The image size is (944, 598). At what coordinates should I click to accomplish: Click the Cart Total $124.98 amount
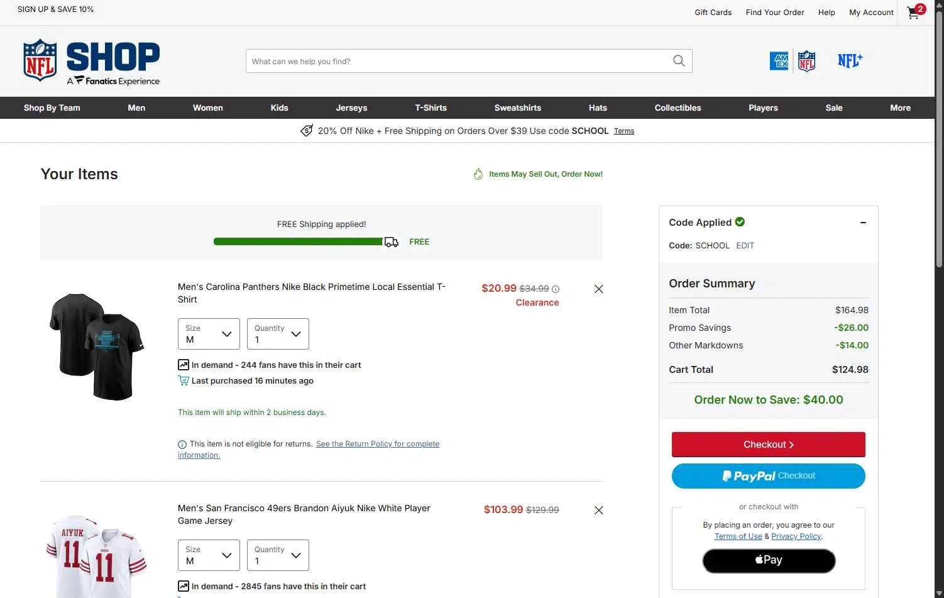(850, 370)
